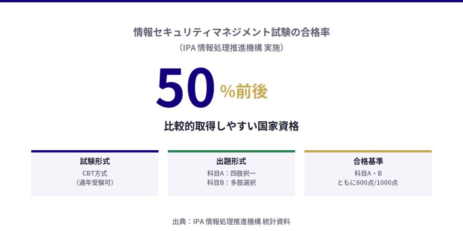Select the 出題形式 card heading
The image size is (463, 231).
click(x=231, y=162)
